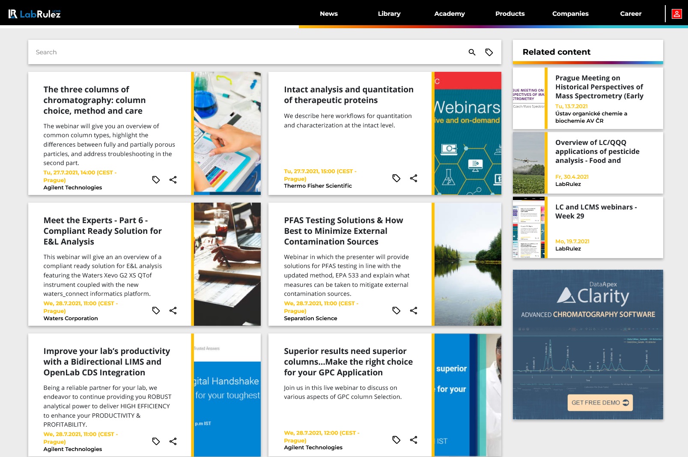Click the search magnifier icon
Image resolution: width=688 pixels, height=457 pixels.
coord(472,52)
